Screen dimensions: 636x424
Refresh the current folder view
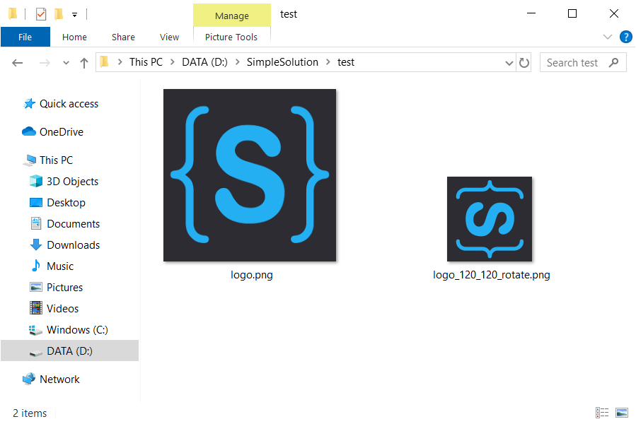pos(524,62)
